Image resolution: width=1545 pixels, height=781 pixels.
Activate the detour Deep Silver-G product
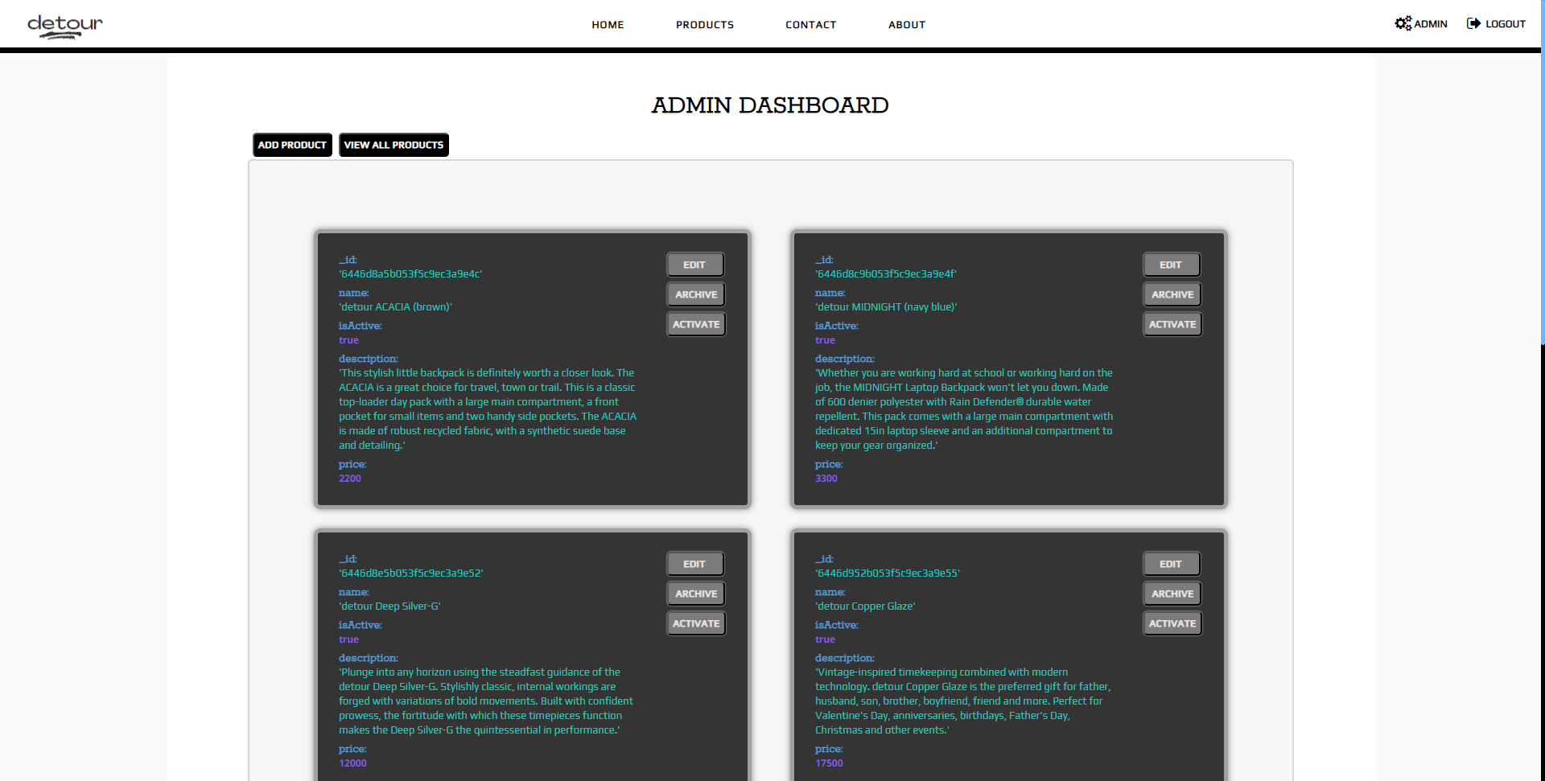tap(696, 623)
